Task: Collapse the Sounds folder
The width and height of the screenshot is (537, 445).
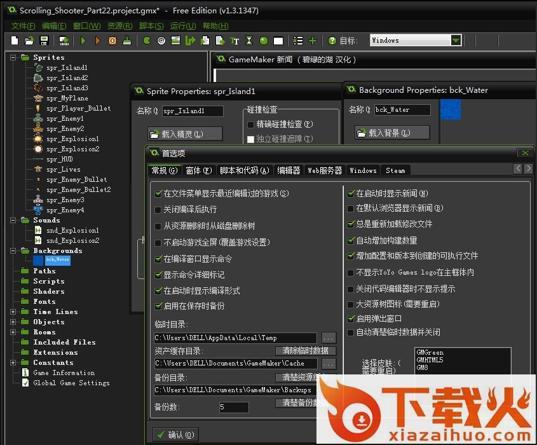Action: 13,220
